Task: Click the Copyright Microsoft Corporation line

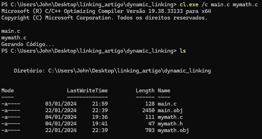Action: tap(105, 18)
